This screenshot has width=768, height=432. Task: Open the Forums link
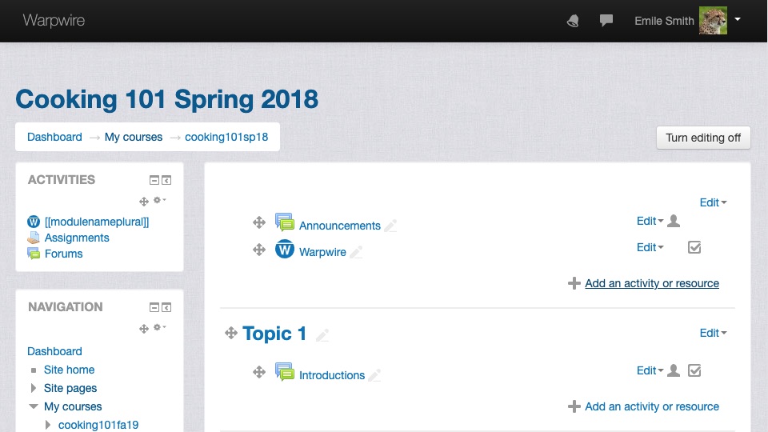(x=64, y=254)
